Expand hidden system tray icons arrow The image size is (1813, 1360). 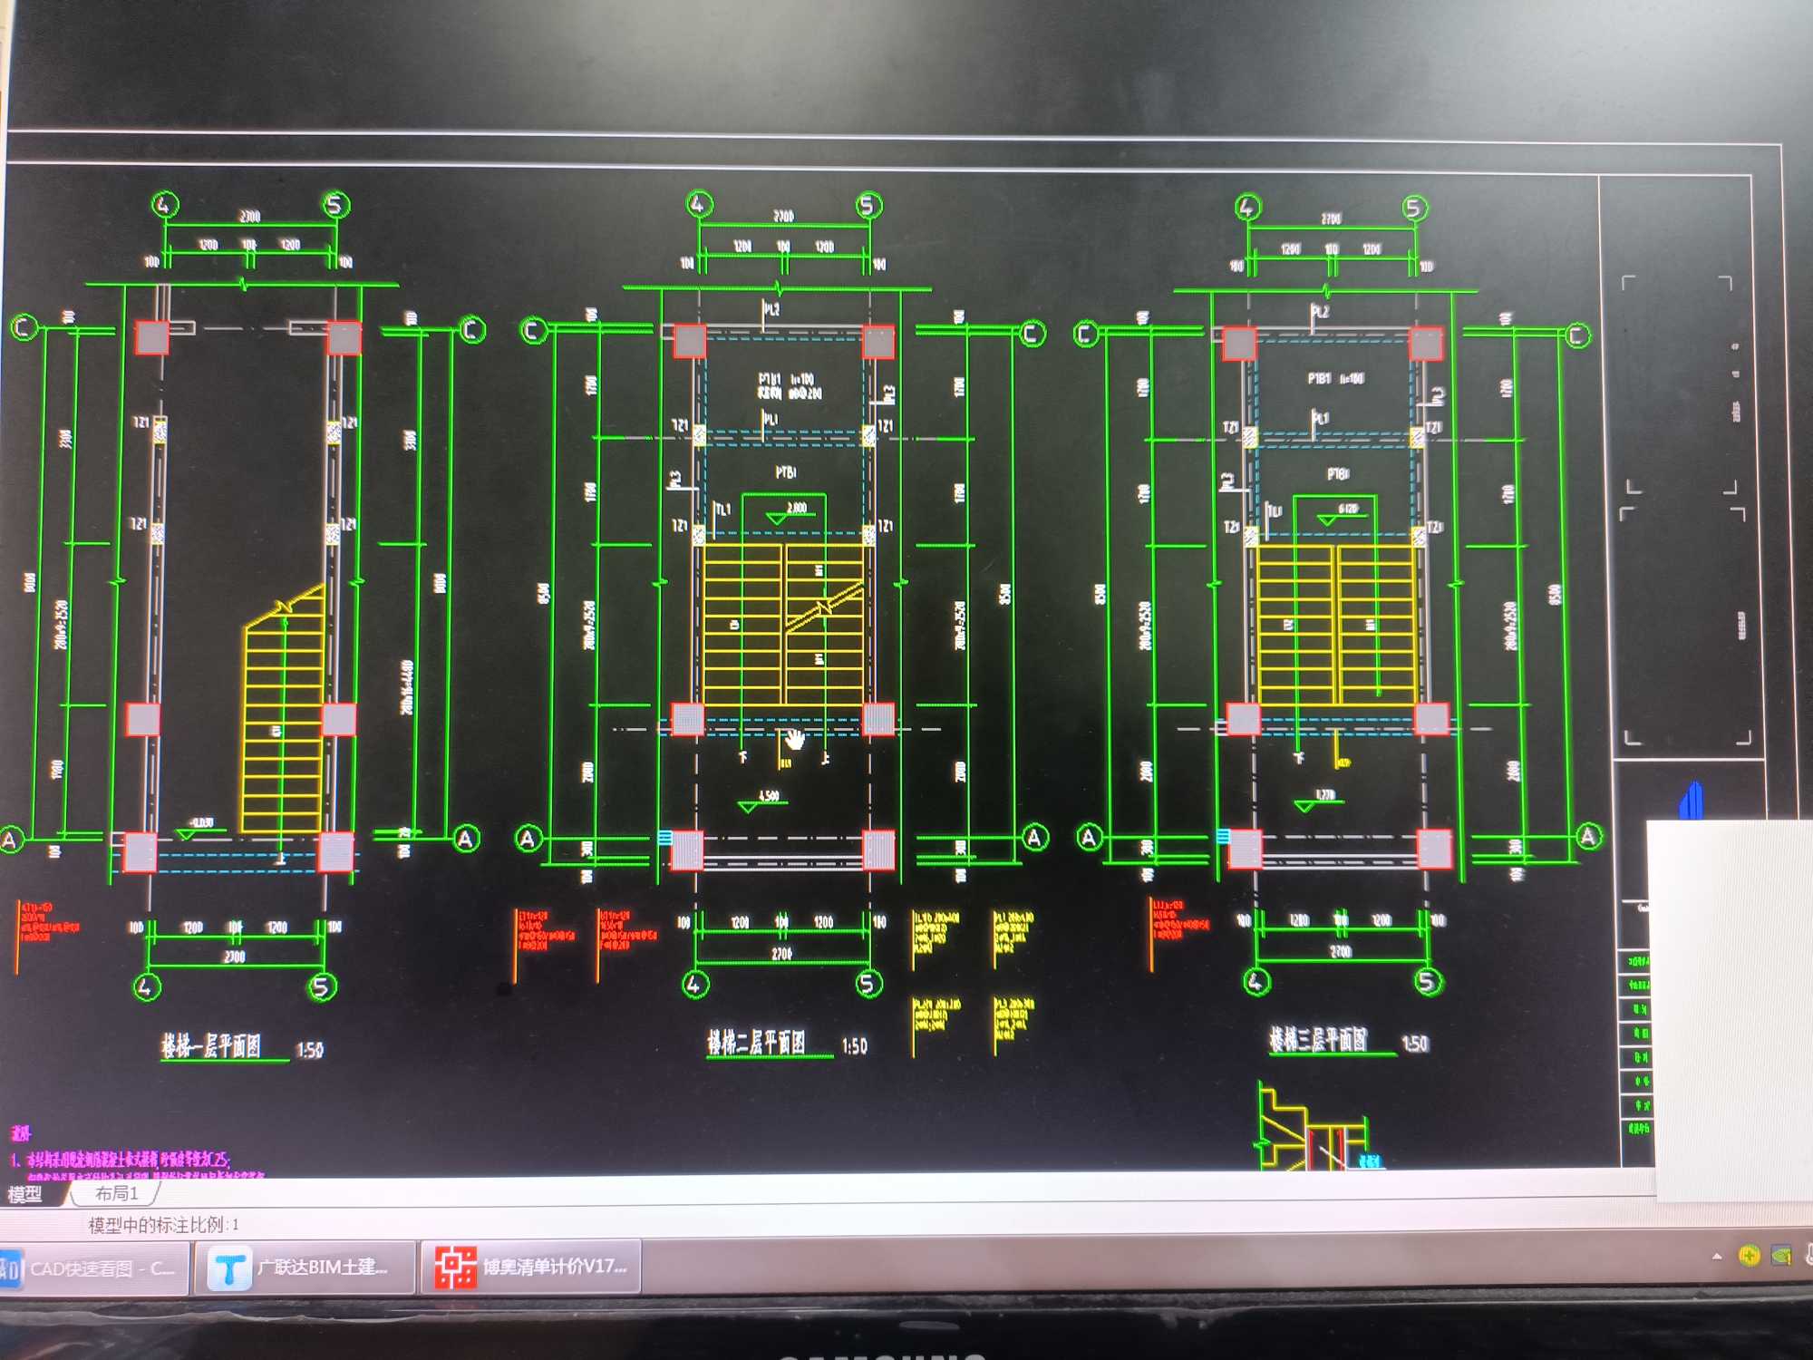coord(1717,1257)
